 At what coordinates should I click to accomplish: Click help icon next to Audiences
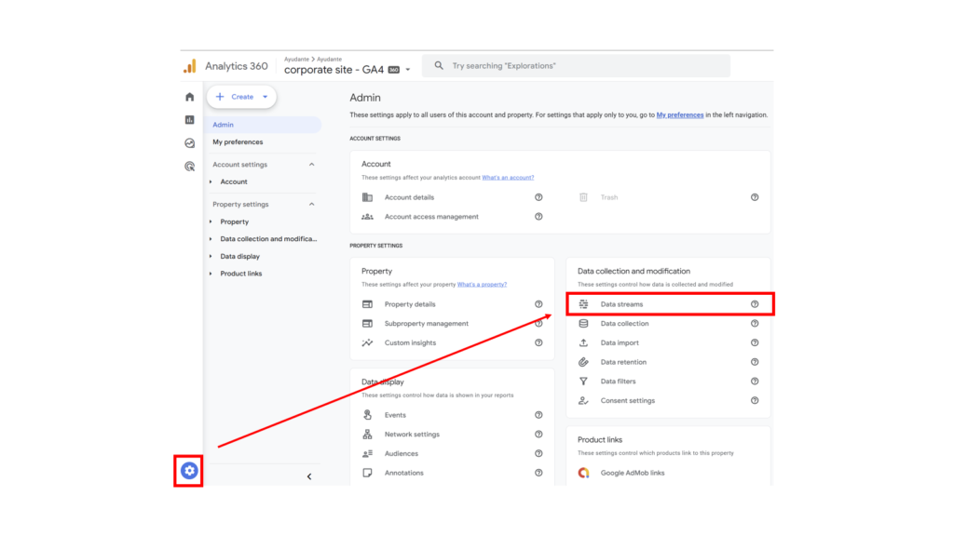pos(538,453)
